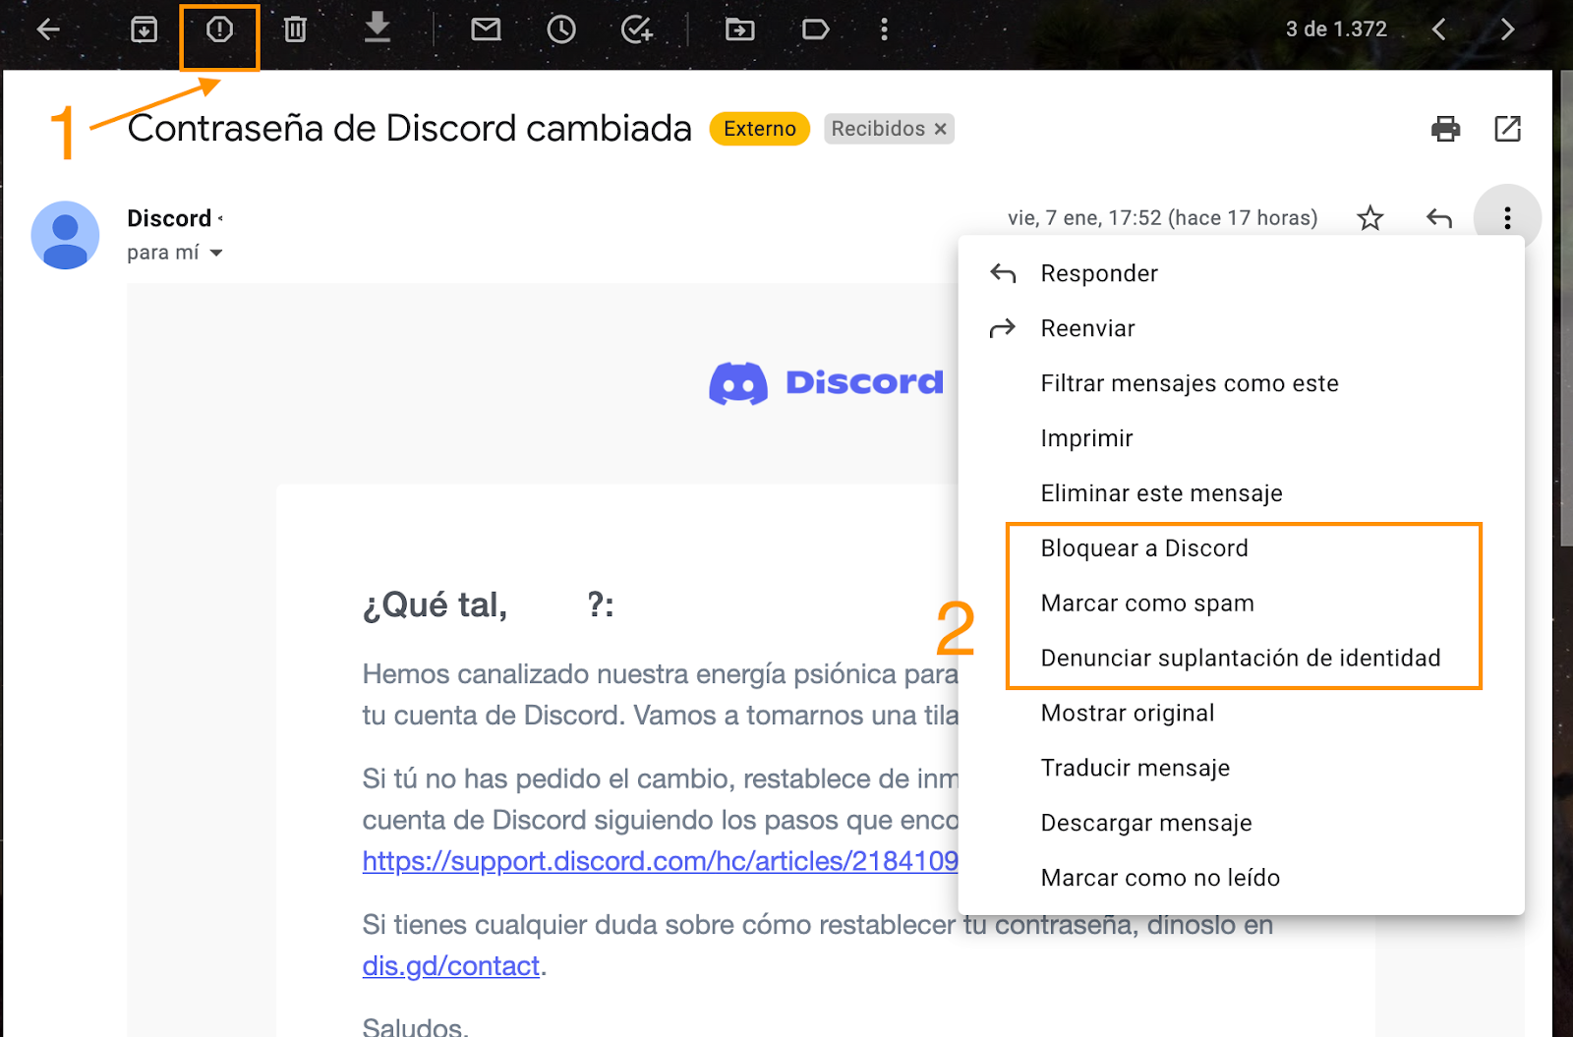
Task: Select Bloquear a Discord
Action: (x=1241, y=548)
